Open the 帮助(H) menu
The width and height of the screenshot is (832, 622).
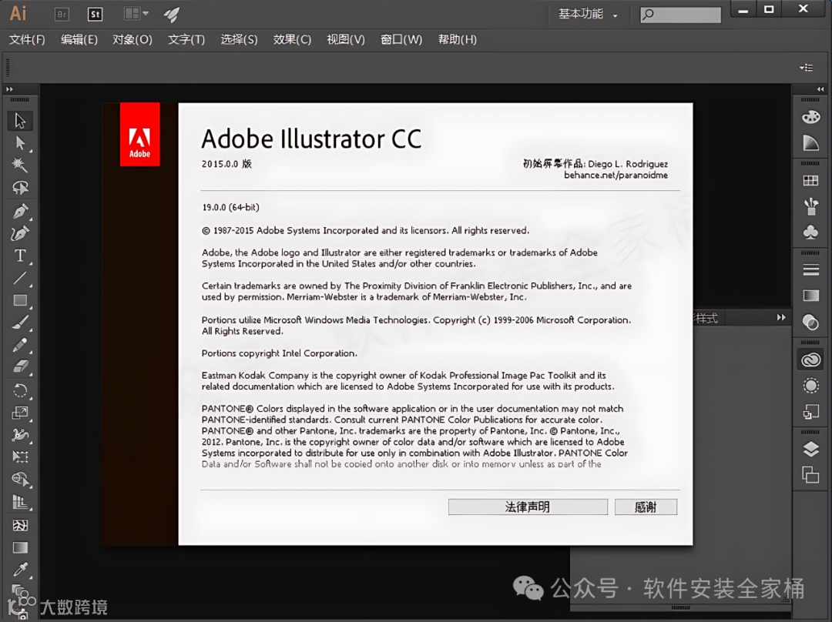[x=457, y=40]
